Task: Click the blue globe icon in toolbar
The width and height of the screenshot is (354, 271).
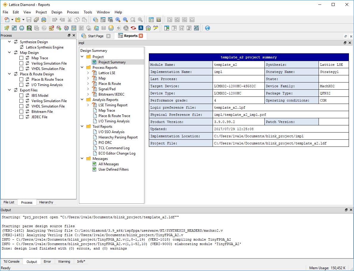Action: 208,28
